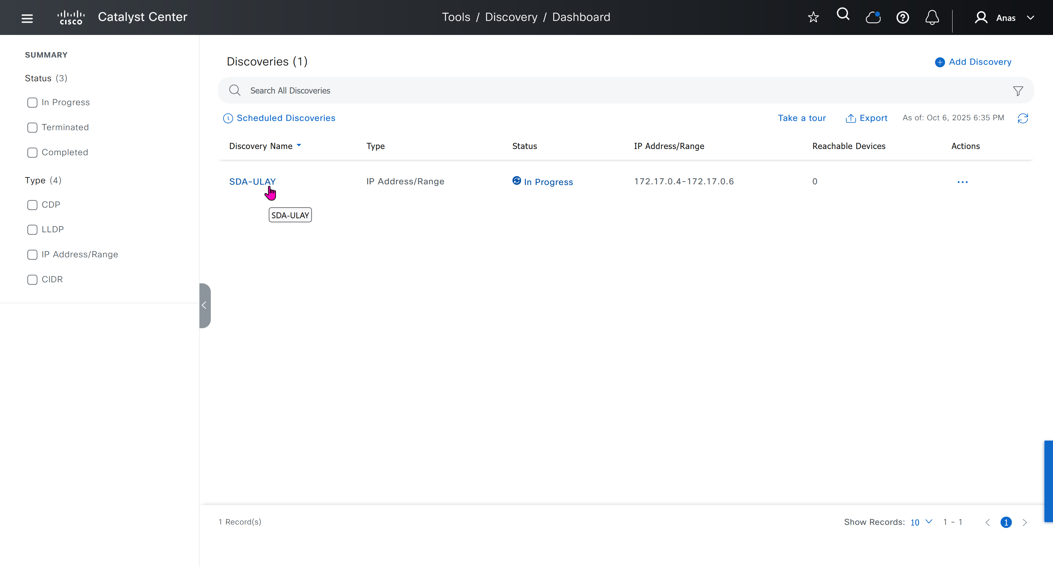Expand the Show Records 10 dropdown

click(921, 522)
